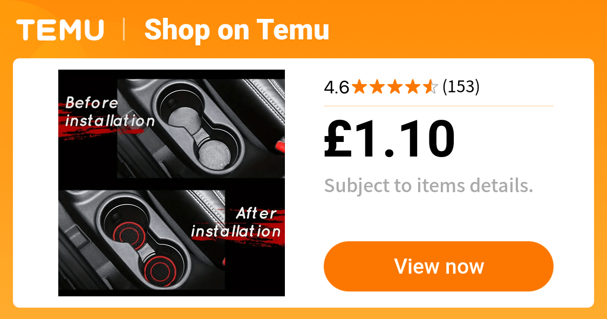The image size is (607, 319).
Task: Click the third rating star
Action: pyautogui.click(x=395, y=87)
